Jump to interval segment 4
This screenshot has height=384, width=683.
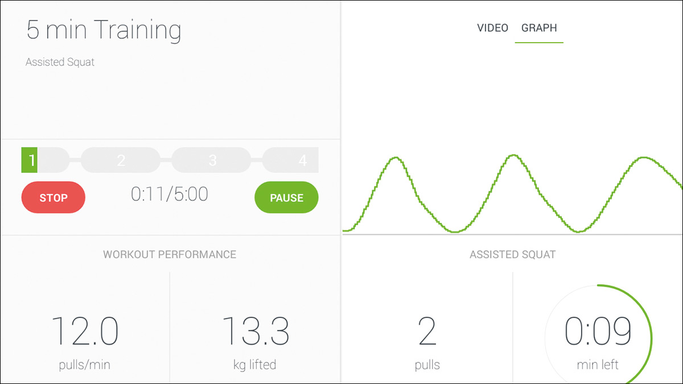pyautogui.click(x=297, y=160)
